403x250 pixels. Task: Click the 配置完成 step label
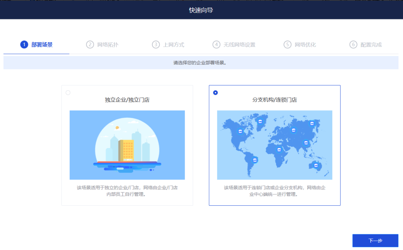pos(371,45)
